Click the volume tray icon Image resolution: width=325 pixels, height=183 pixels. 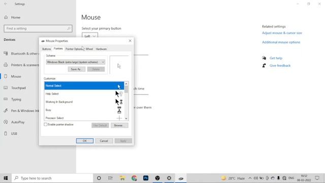256,178
